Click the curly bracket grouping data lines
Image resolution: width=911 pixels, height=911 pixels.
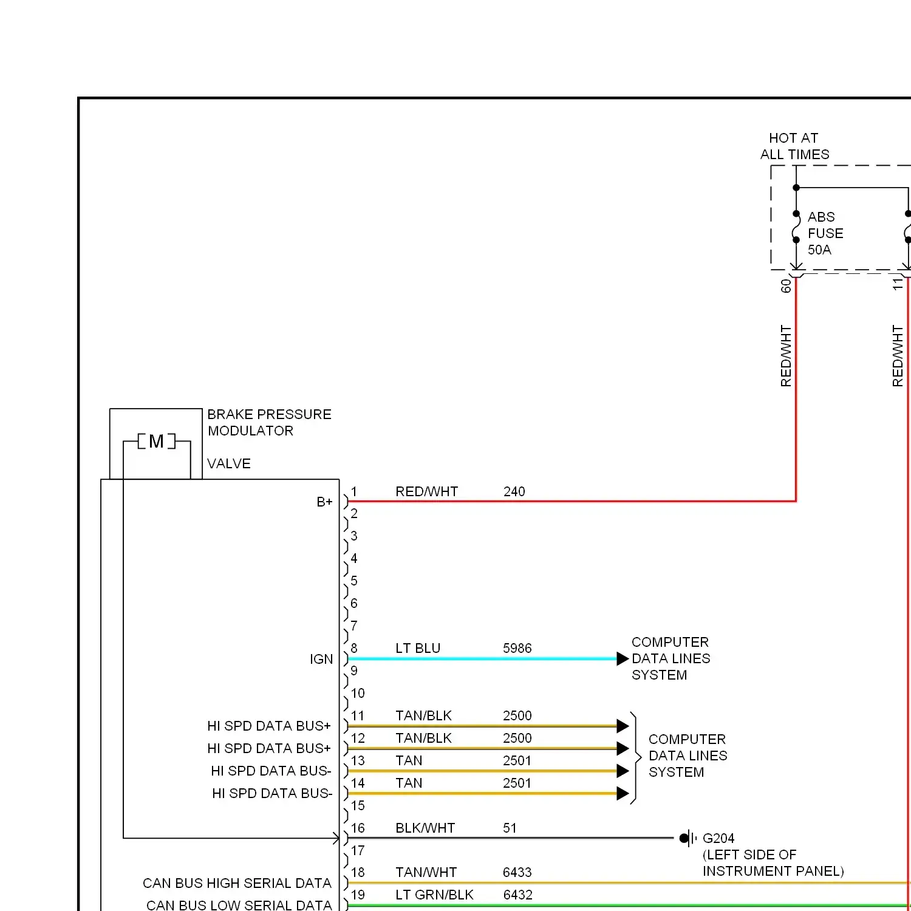(635, 758)
